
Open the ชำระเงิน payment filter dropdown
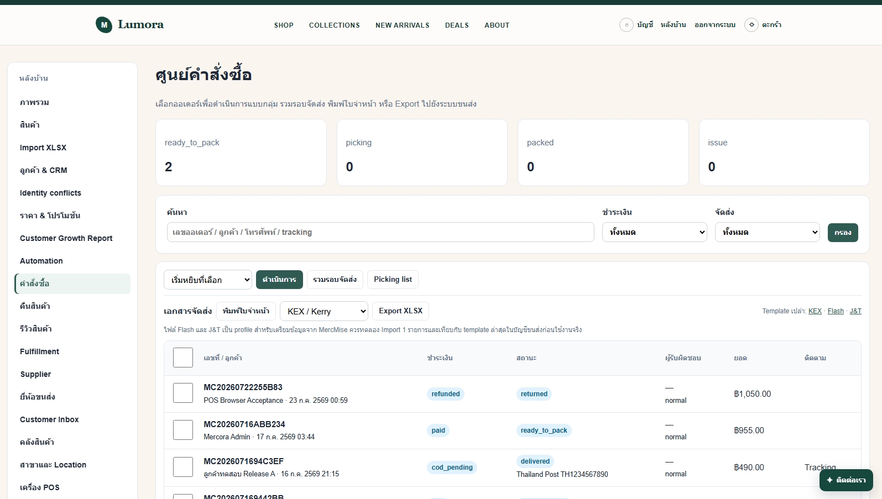click(655, 232)
